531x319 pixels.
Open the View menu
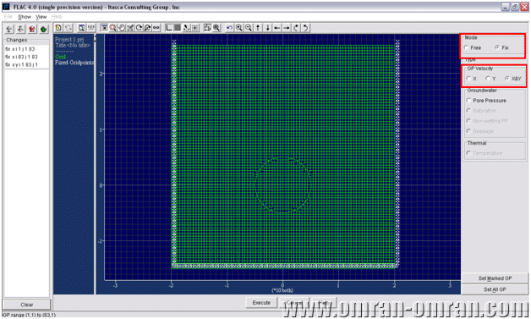point(41,17)
